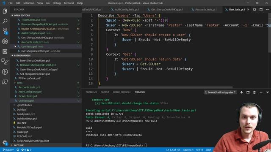Switch to the Debug Console panel tab
This screenshot has height=152, width=271.
[122, 92]
